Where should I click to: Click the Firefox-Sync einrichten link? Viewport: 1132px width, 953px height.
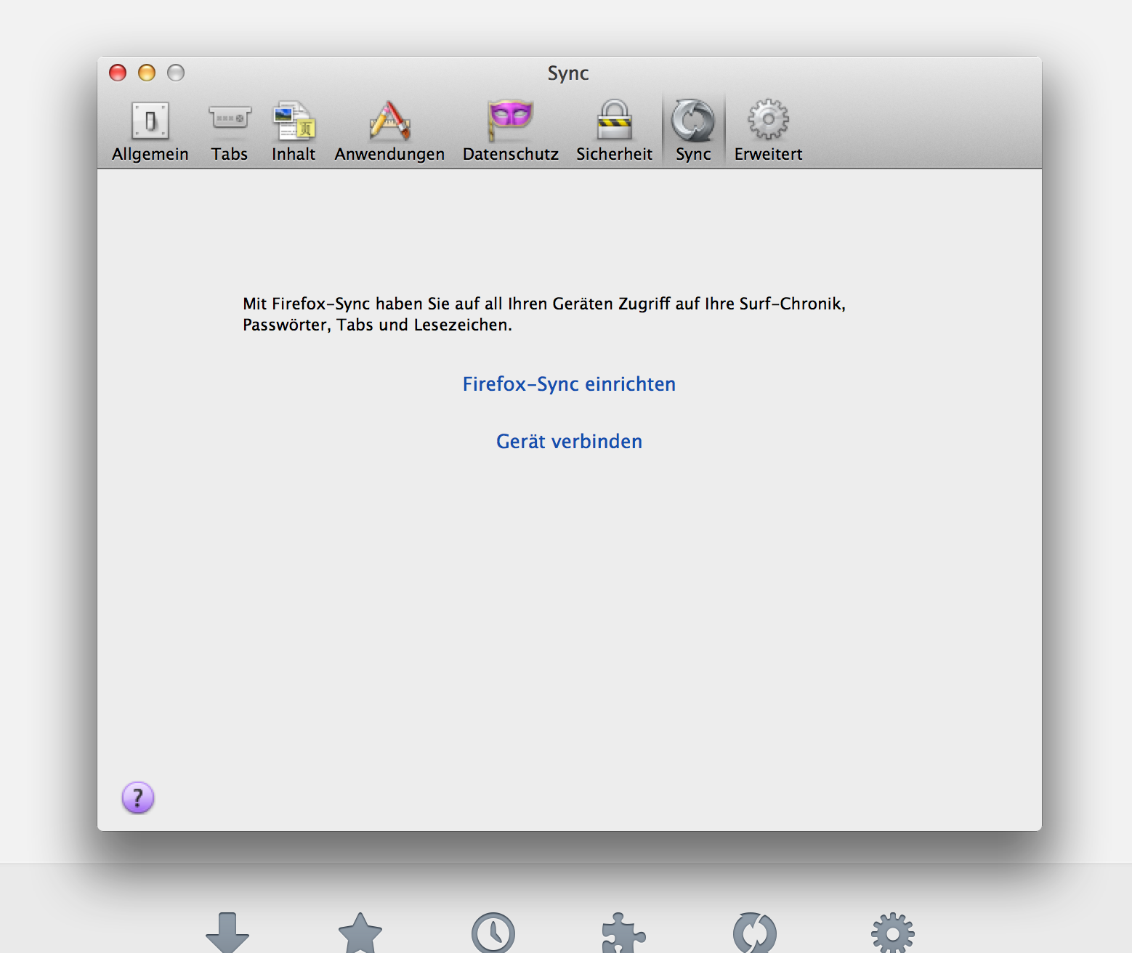click(569, 384)
